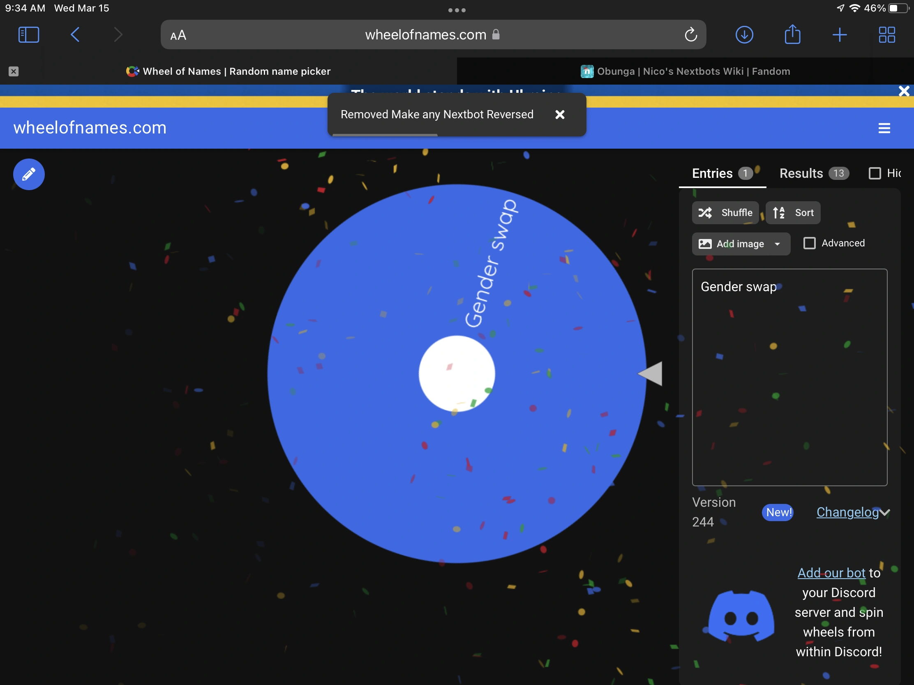Open the Safari downloads icon
The height and width of the screenshot is (685, 914).
(x=744, y=34)
